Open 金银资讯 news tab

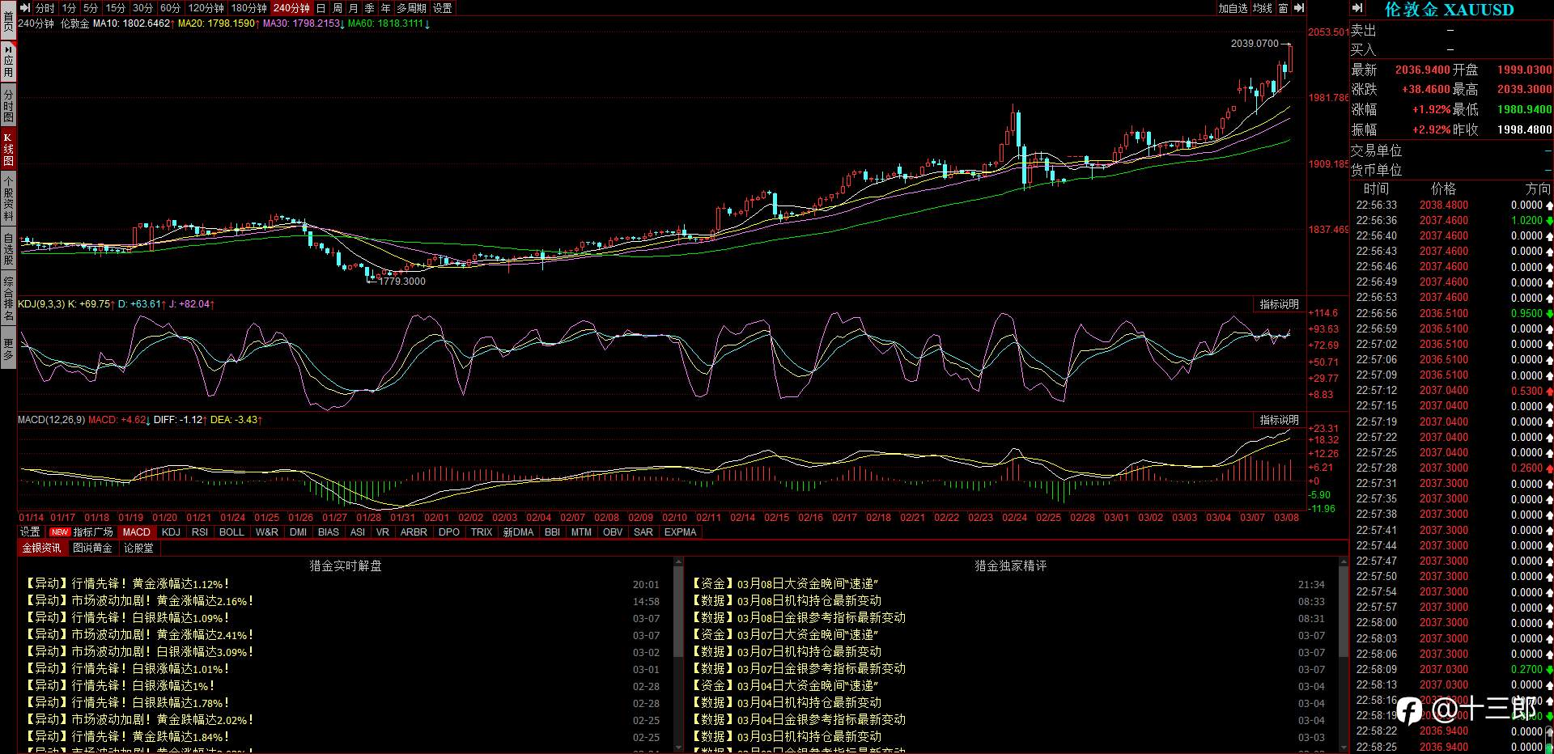(41, 548)
